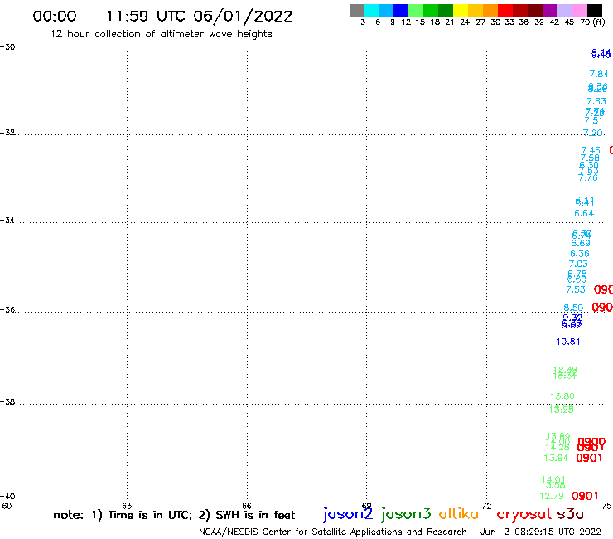Click the '70 (ft)' scale label
The image size is (613, 539).
click(592, 22)
